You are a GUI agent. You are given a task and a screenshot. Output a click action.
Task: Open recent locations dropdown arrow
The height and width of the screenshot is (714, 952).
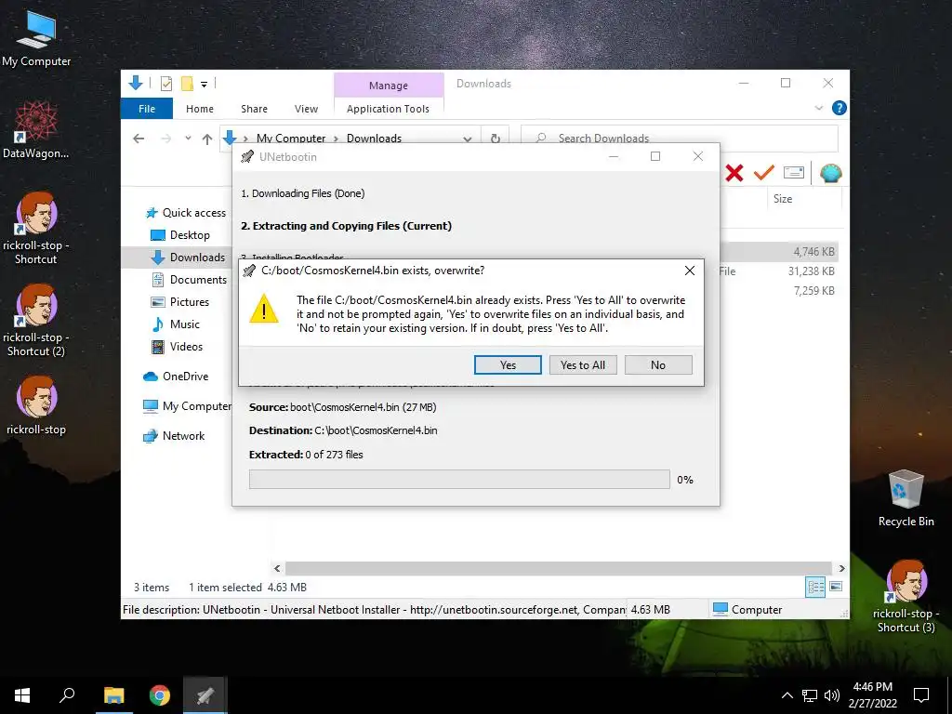coord(188,139)
